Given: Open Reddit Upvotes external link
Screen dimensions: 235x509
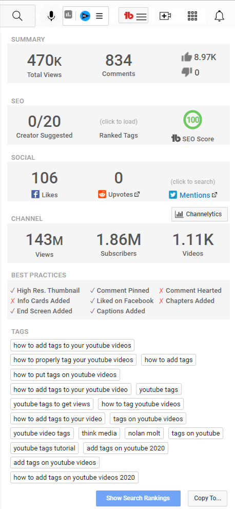Looking at the screenshot, I should tap(137, 194).
